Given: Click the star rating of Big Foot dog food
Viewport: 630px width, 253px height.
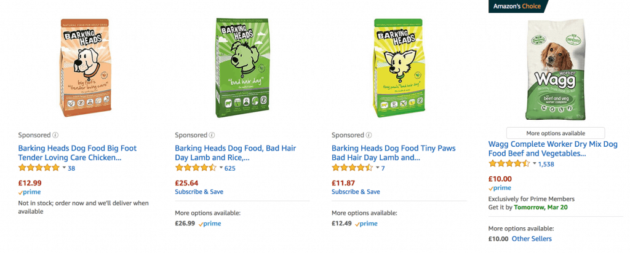Looking at the screenshot, I should click(39, 168).
